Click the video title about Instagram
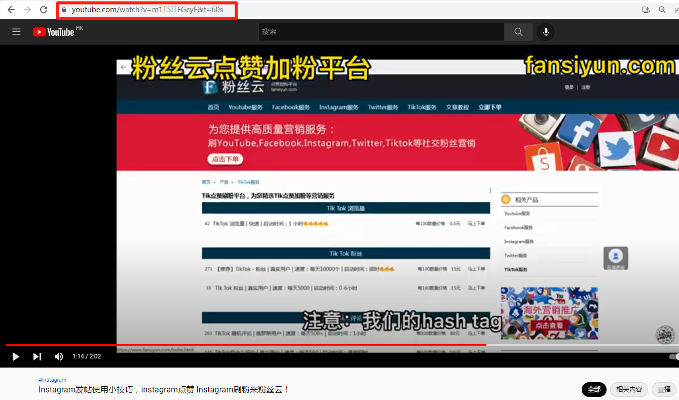 point(164,389)
